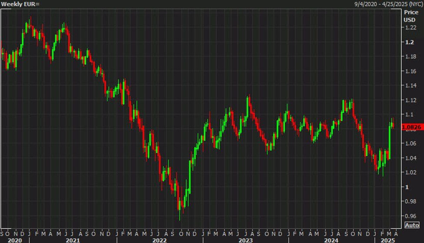
Task: Click the 2021 year label on time axis
Action: [x=72, y=240]
